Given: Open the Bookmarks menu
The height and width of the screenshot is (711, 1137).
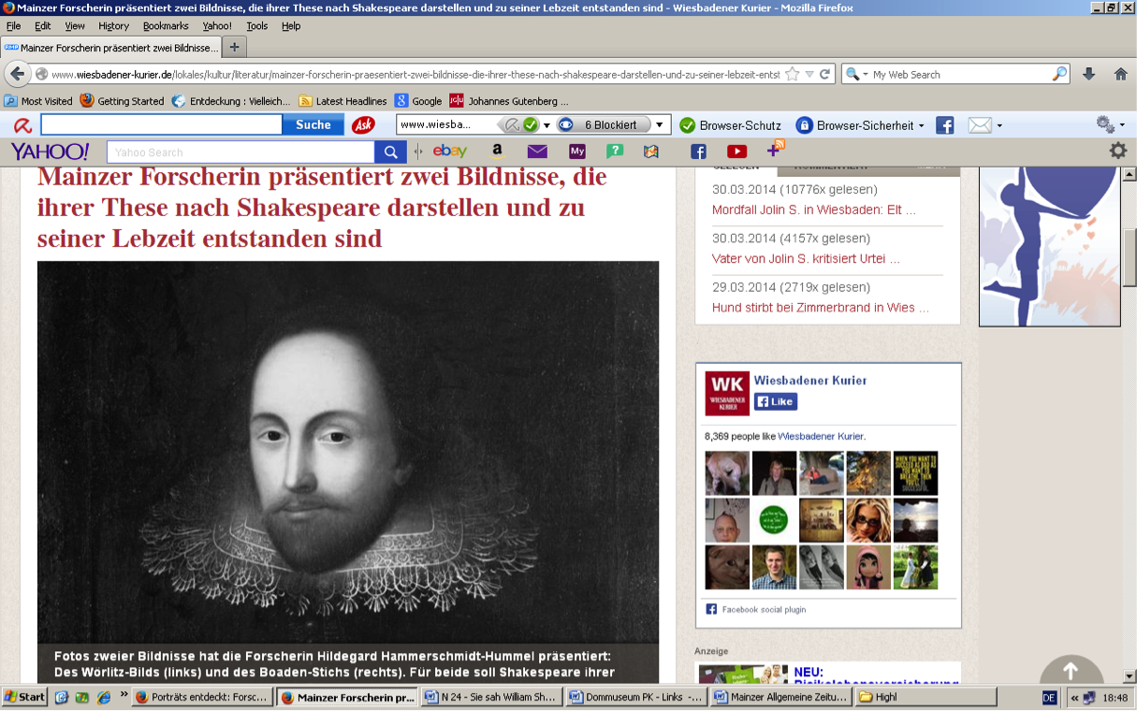Looking at the screenshot, I should [x=166, y=25].
